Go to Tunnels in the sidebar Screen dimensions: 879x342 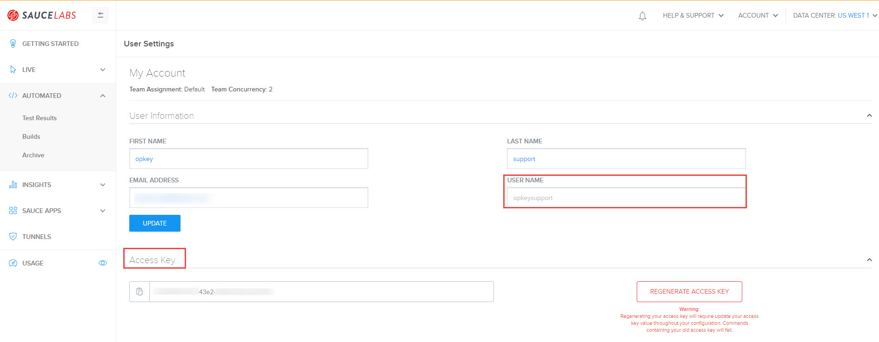(37, 237)
